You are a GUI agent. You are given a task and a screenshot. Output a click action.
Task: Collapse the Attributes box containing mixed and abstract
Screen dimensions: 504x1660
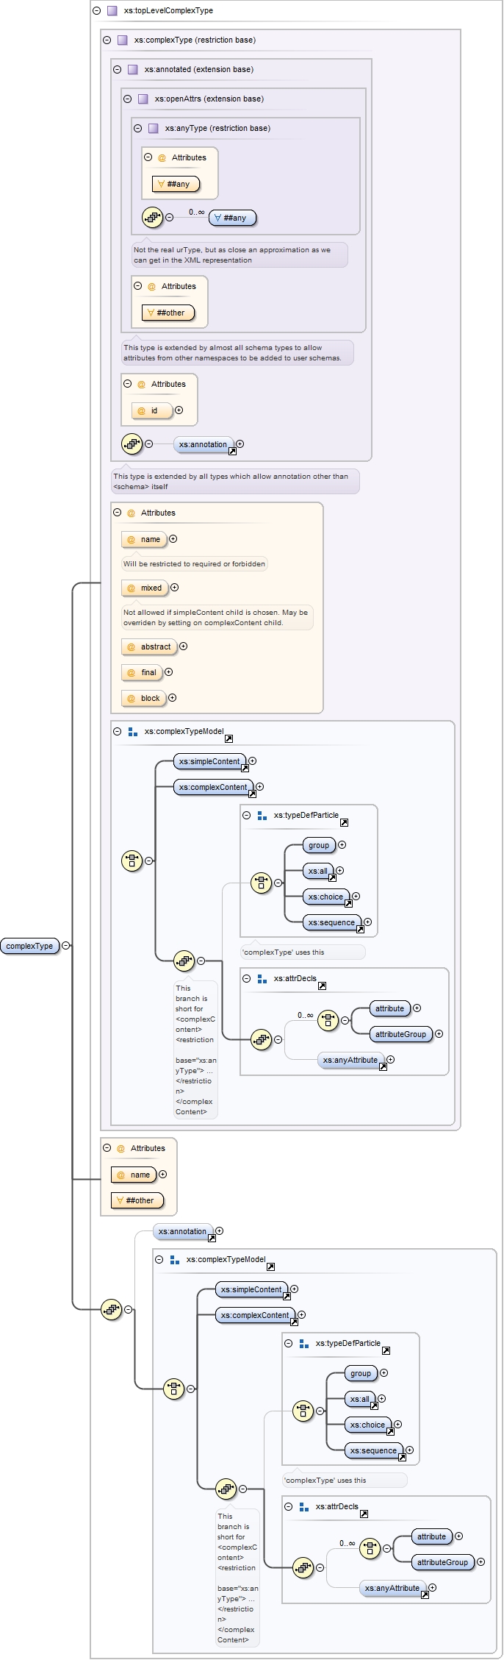point(118,513)
